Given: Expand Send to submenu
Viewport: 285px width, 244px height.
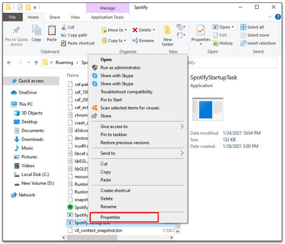Looking at the screenshot, I should (182, 153).
